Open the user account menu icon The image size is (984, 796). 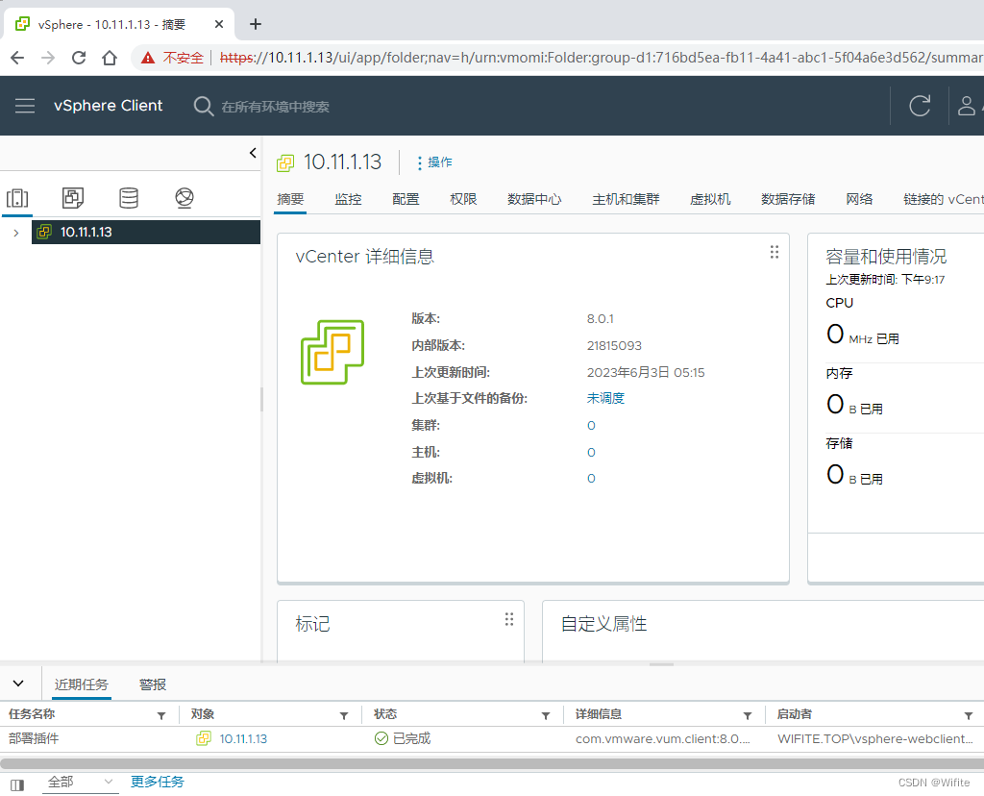tap(967, 106)
